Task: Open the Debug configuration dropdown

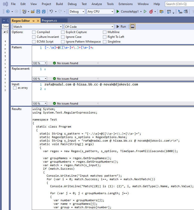Action: pyautogui.click(x=77, y=12)
